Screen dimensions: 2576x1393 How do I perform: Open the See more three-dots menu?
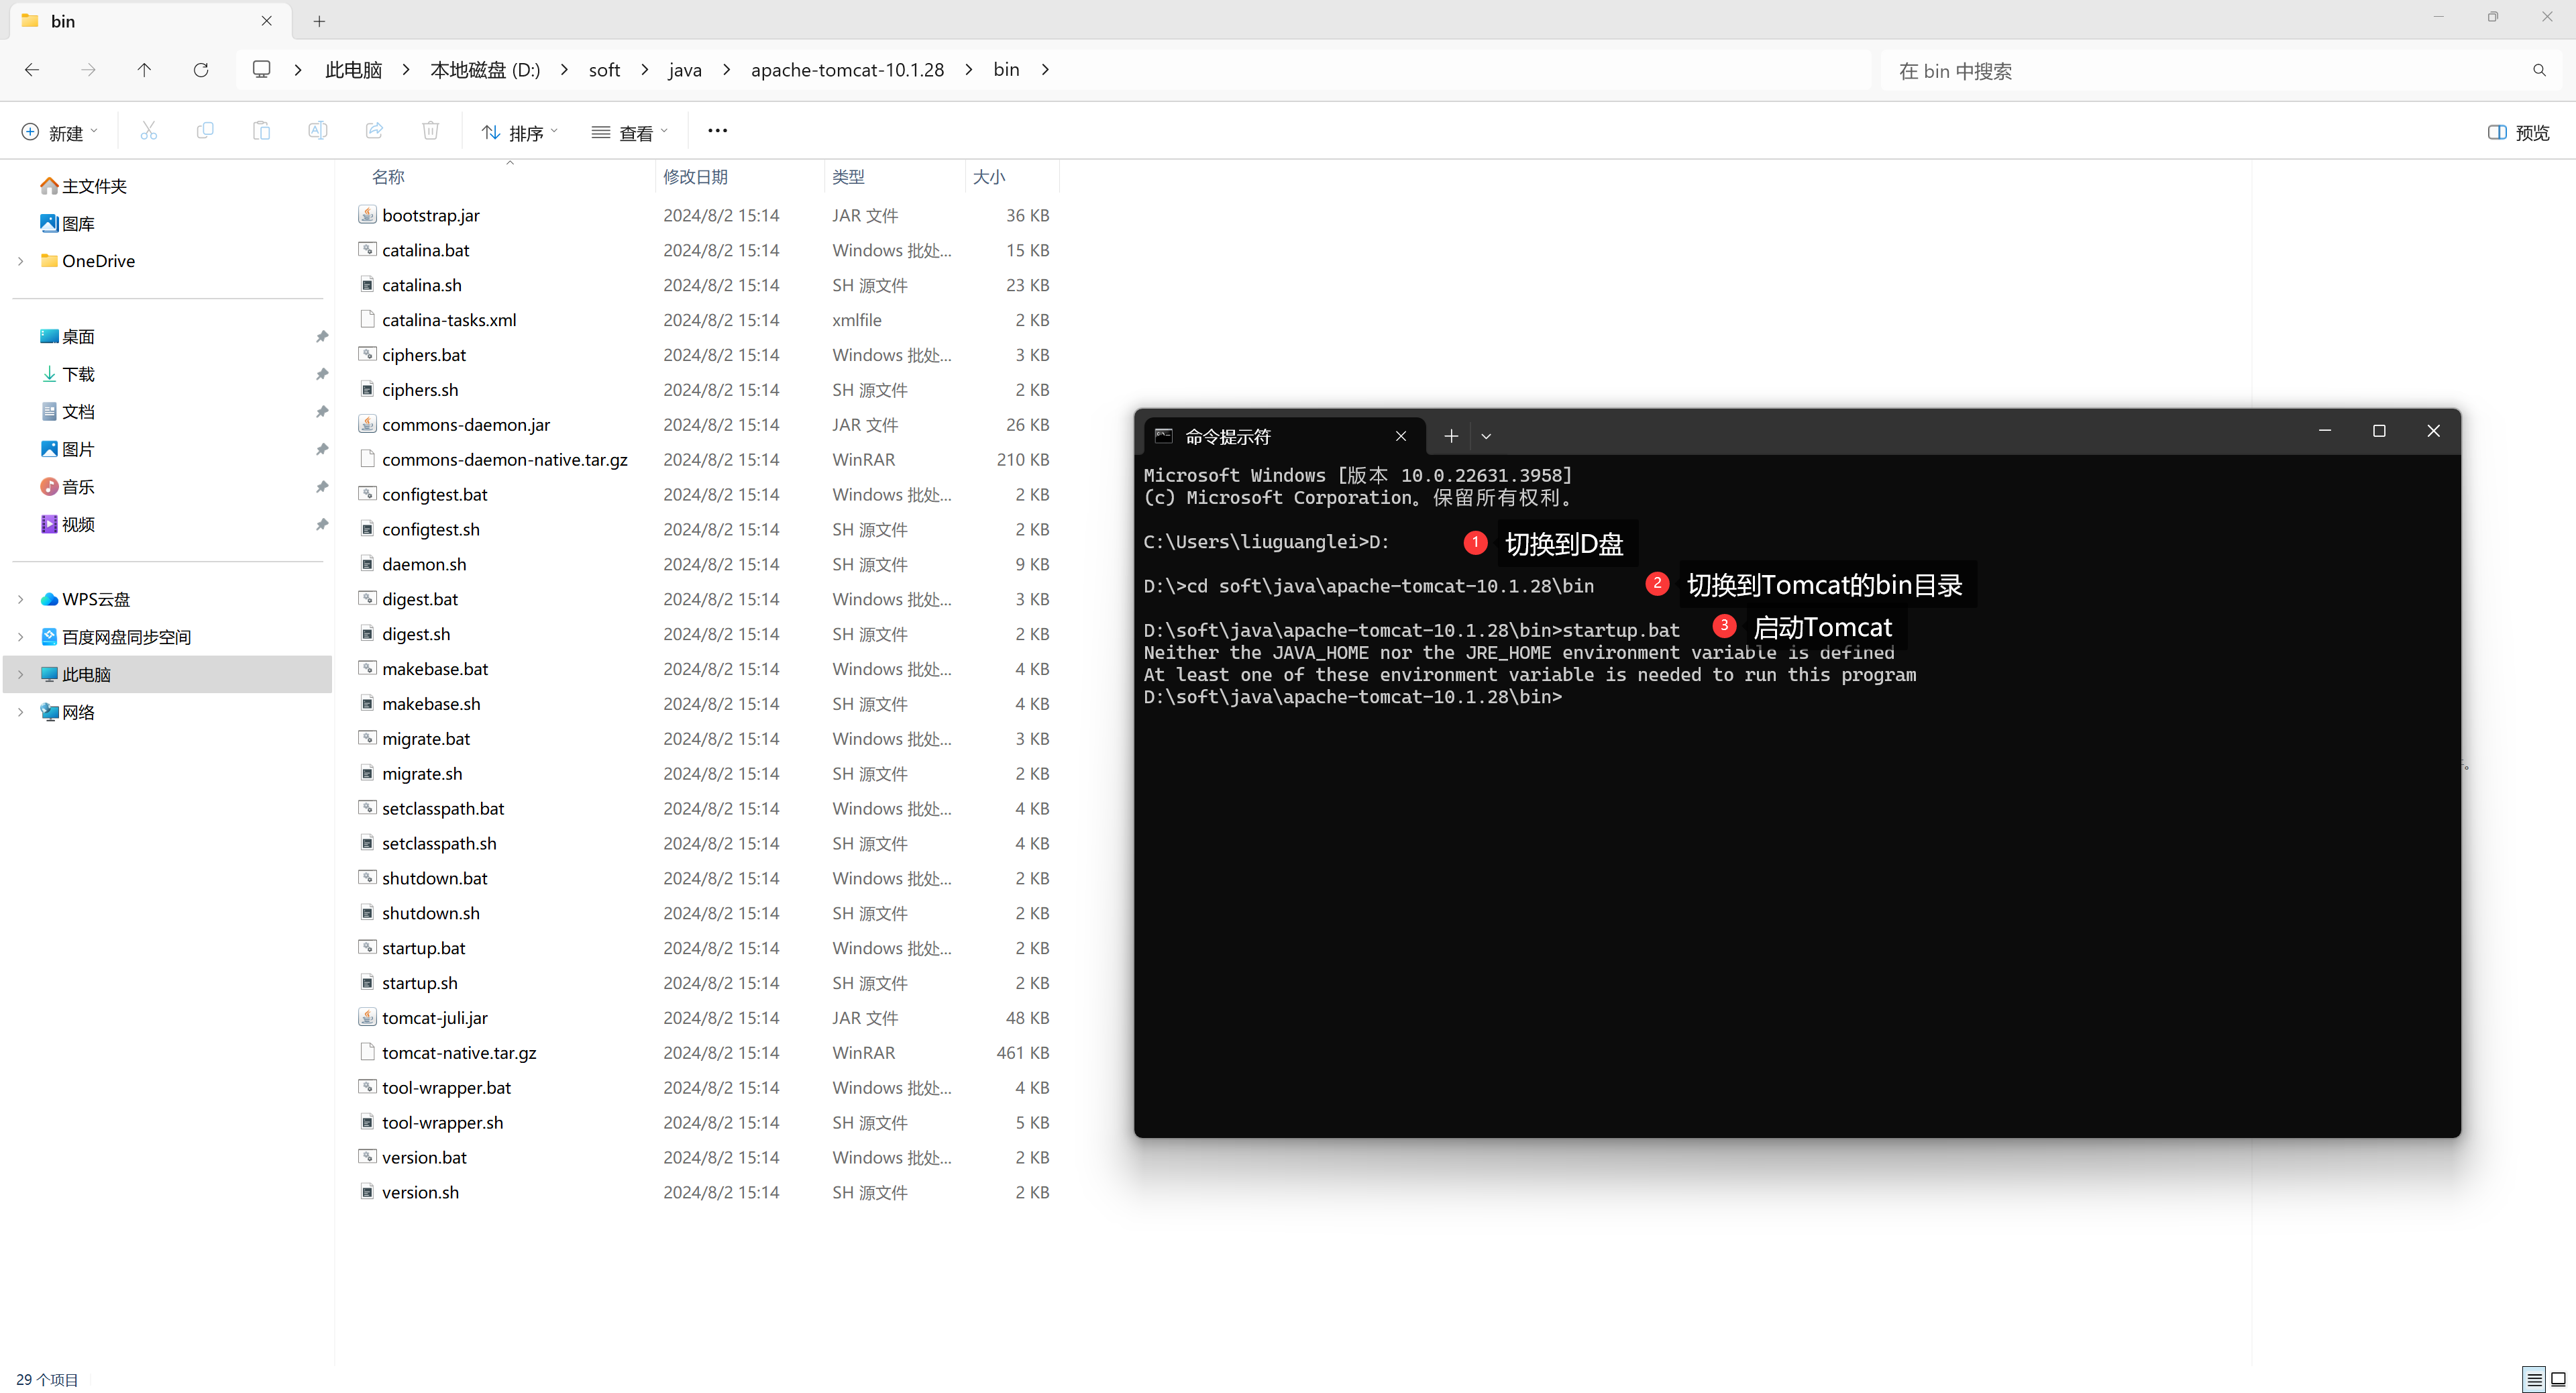coord(717,131)
